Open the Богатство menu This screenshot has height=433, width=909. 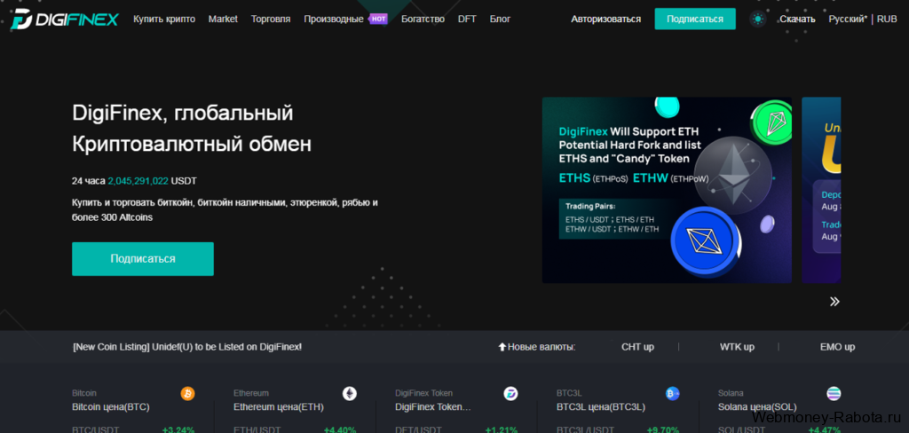tap(423, 20)
